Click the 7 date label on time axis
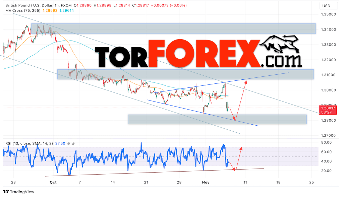342x197 pixels. [79, 182]
